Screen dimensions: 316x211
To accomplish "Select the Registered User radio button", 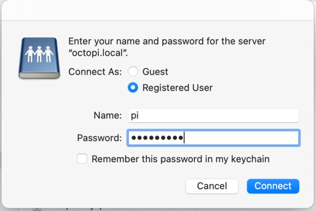I will (133, 87).
